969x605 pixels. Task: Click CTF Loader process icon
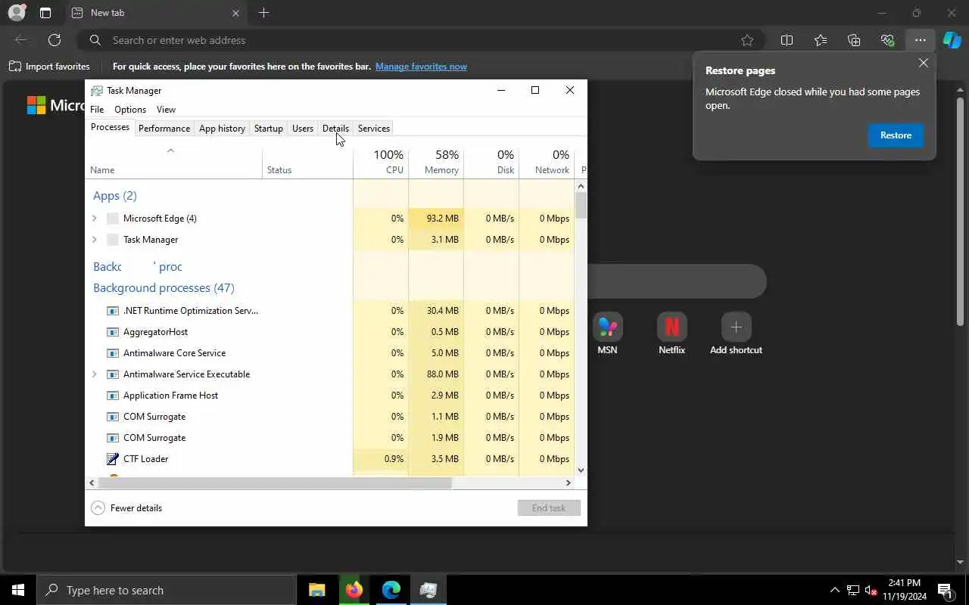pyautogui.click(x=113, y=459)
